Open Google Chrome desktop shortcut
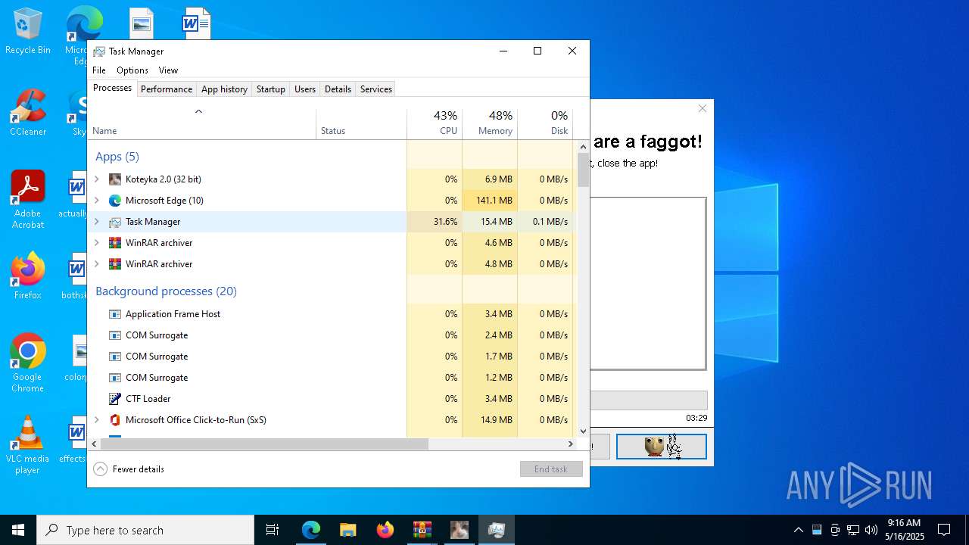This screenshot has width=969, height=545. coord(28,363)
